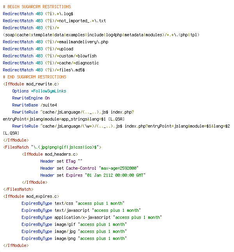Click 'ExpiresByType image/jpg' line
The image size is (234, 252).
tap(74, 231)
